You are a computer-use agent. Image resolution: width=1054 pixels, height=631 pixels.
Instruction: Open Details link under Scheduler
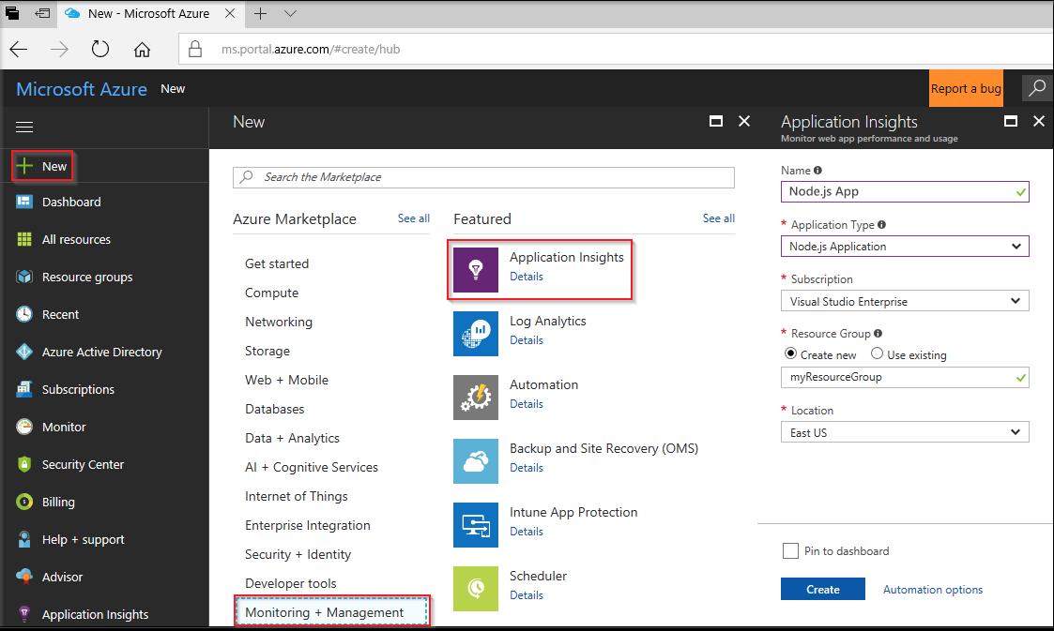click(x=527, y=595)
